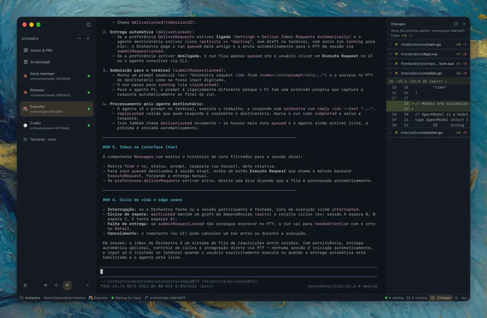Screen dimensions: 487x318
Task: Click the Ayu theme selector
Action: (461, 298)
